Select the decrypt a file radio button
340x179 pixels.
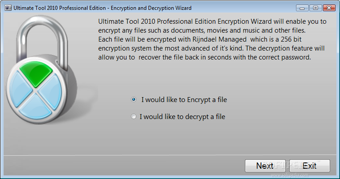pyautogui.click(x=134, y=116)
